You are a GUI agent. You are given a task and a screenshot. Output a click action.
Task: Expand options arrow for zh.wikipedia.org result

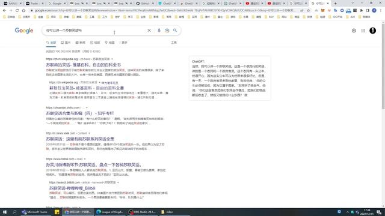coord(99,83)
